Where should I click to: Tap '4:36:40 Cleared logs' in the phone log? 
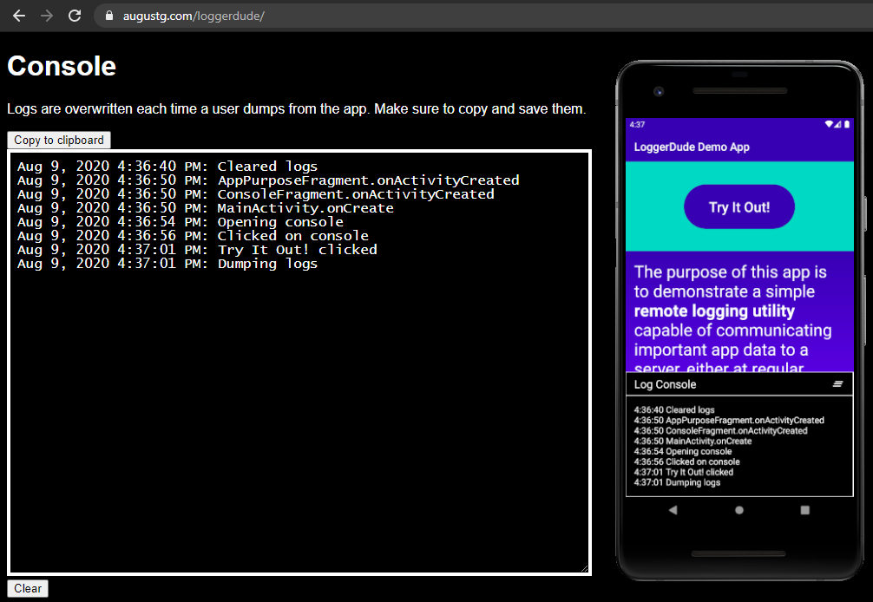673,409
